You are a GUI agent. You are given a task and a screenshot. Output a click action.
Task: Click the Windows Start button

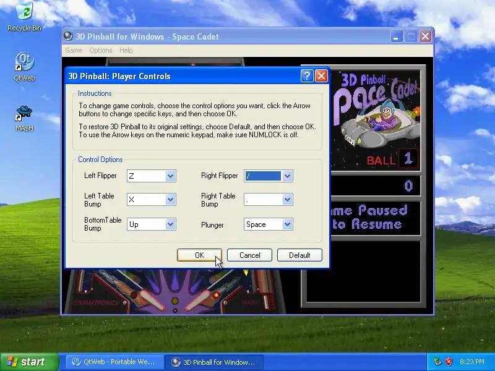pos(29,362)
